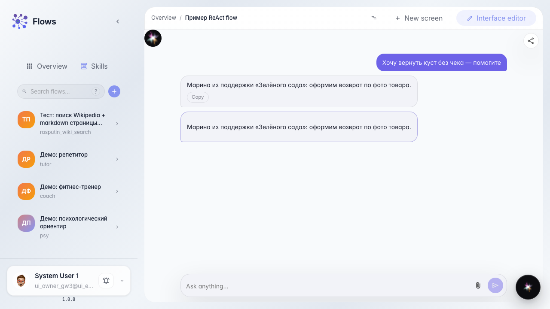Click the Flows logo icon
The image size is (550, 309).
click(x=20, y=21)
